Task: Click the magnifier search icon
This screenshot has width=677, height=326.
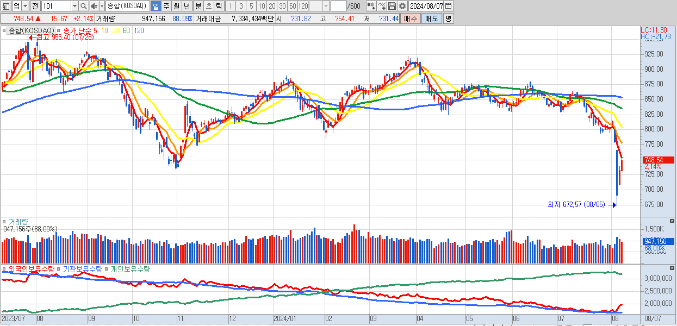Action: point(84,6)
